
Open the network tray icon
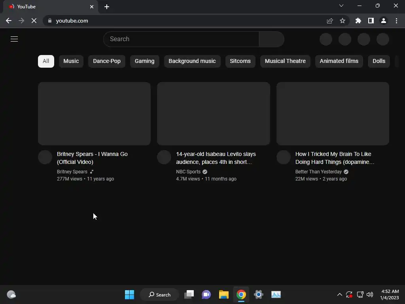[360, 294]
